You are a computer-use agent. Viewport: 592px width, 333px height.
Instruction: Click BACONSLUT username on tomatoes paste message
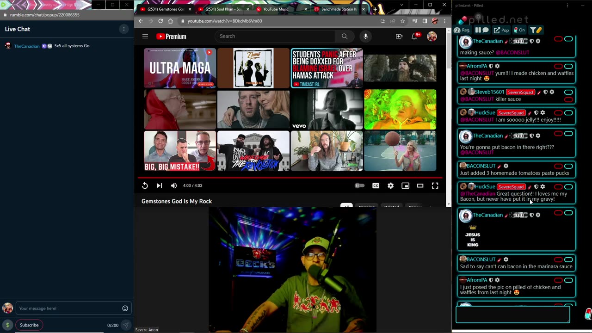point(481,166)
